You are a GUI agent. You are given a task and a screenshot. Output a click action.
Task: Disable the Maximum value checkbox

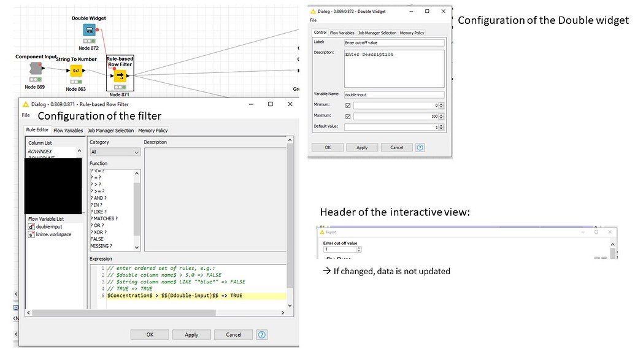347,117
